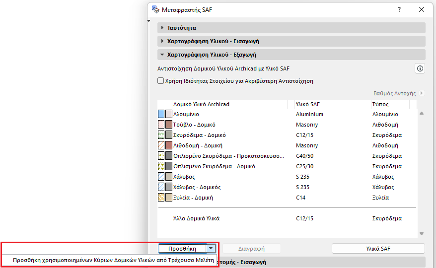
Task: Click the SAF translator icon in the title bar
Action: tap(155, 9)
